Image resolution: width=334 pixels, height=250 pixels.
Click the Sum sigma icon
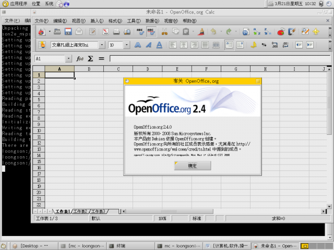click(90, 59)
